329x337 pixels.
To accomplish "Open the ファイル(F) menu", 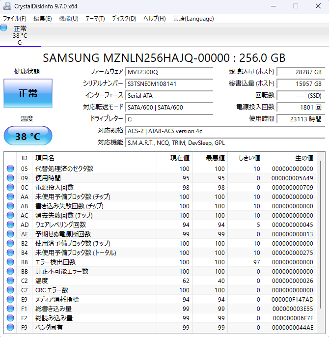I will (x=15, y=19).
